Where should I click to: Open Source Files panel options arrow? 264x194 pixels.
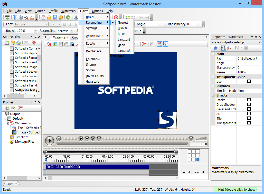pos(32,37)
